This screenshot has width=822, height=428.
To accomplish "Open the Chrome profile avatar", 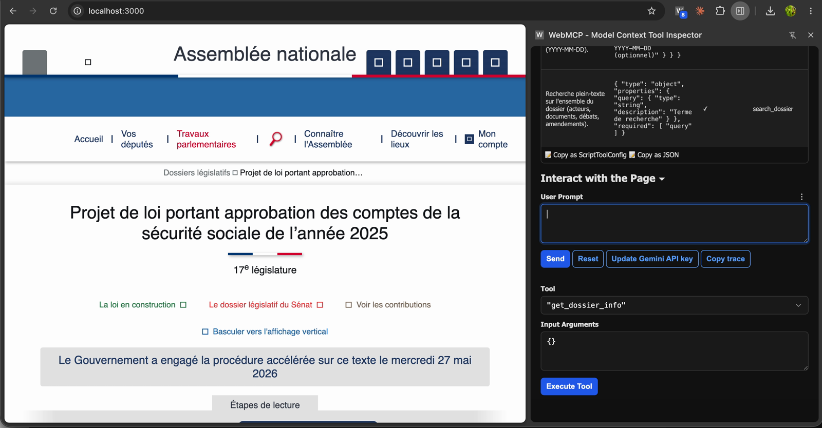I will pyautogui.click(x=791, y=11).
